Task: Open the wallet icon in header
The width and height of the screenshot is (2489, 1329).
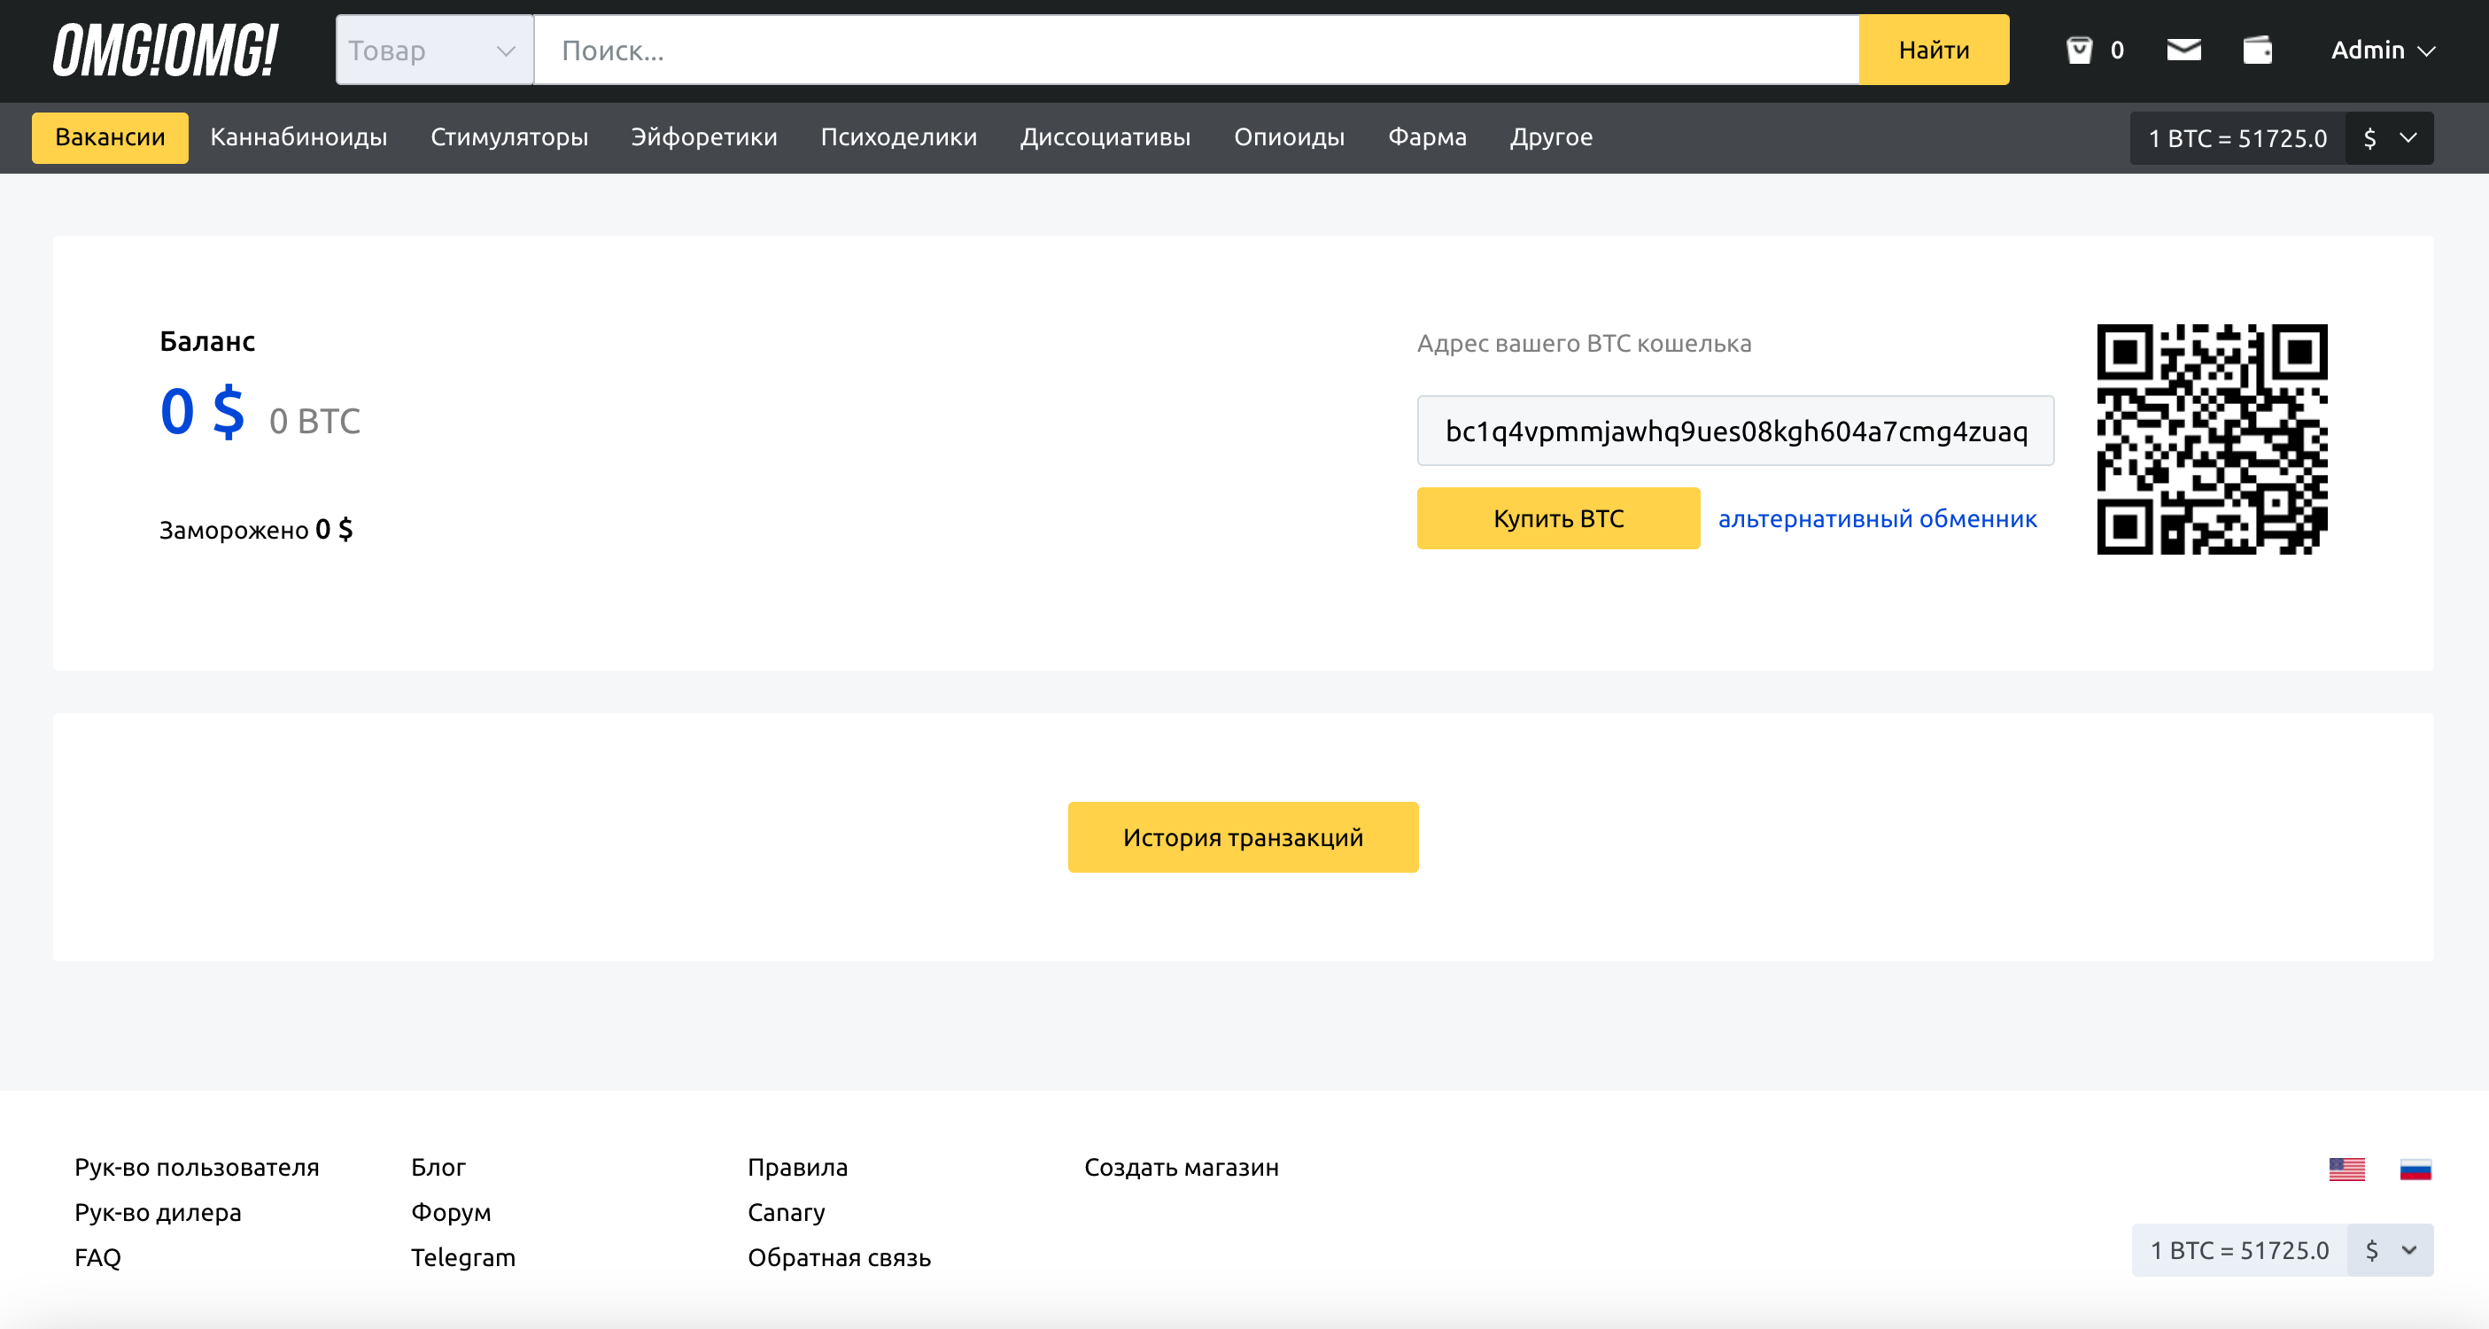Action: [2257, 51]
